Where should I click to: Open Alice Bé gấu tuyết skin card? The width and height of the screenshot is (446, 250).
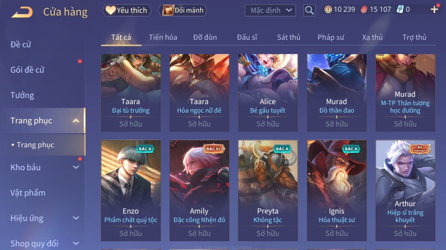268,93
